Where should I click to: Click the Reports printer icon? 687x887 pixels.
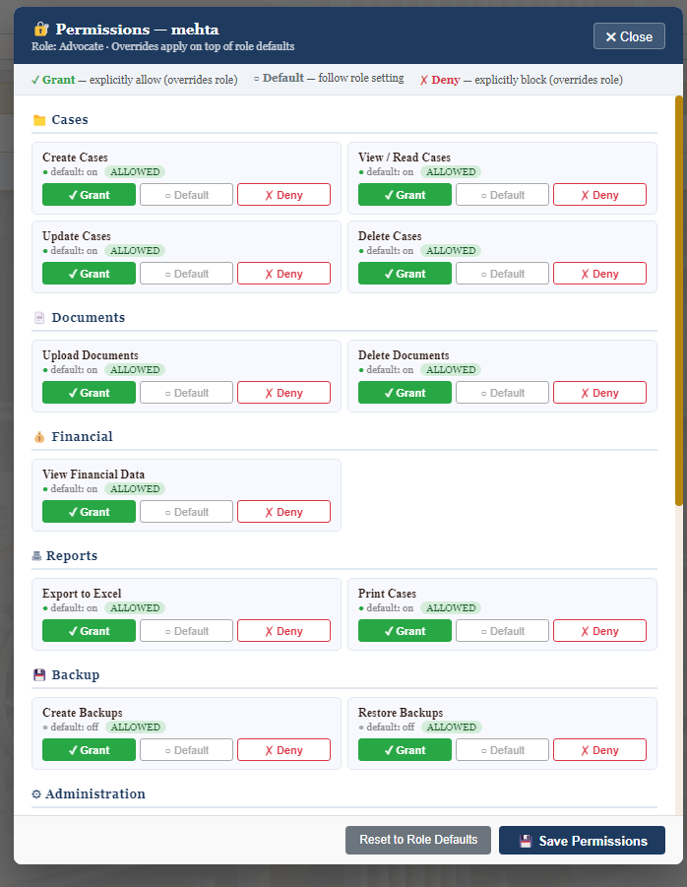(36, 556)
